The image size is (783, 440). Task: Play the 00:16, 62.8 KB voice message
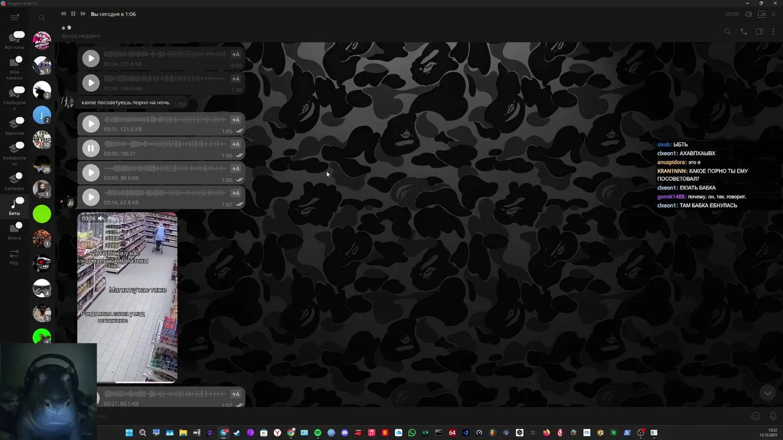pos(91,197)
